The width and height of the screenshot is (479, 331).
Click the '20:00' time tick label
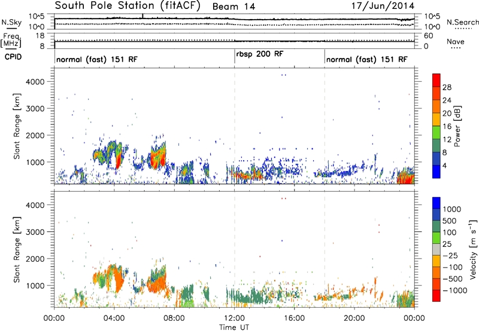(x=354, y=318)
